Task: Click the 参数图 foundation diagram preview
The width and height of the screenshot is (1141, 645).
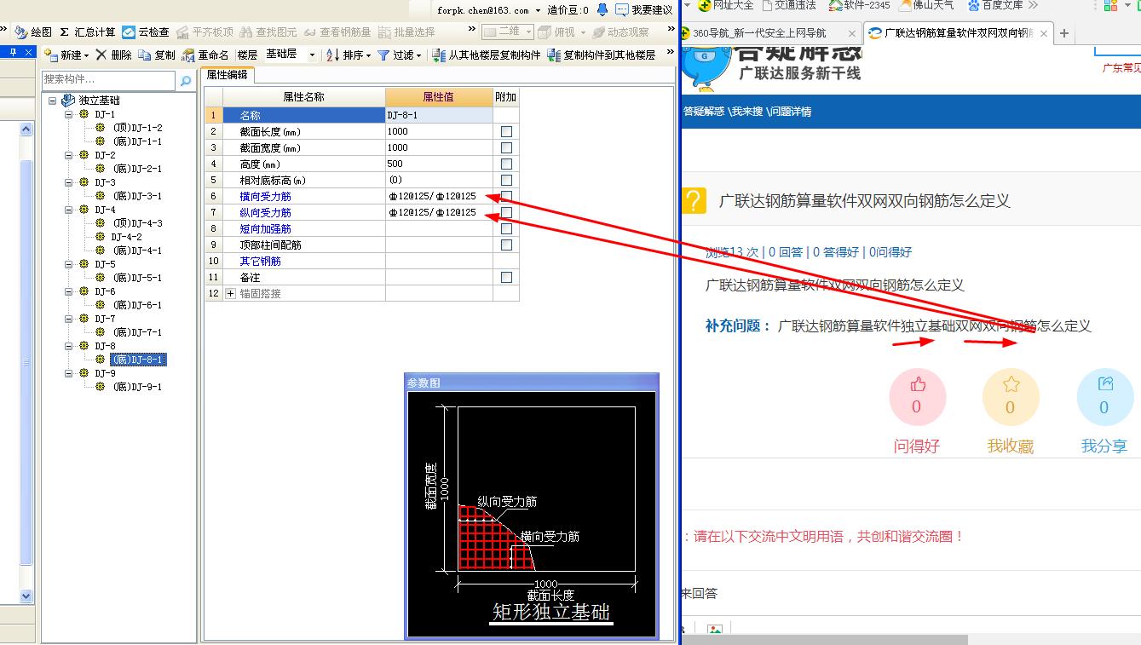Action: tap(532, 514)
